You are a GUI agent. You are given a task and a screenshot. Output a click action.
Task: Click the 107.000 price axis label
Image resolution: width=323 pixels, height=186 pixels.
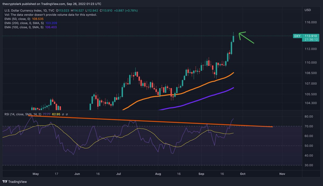point(310,84)
